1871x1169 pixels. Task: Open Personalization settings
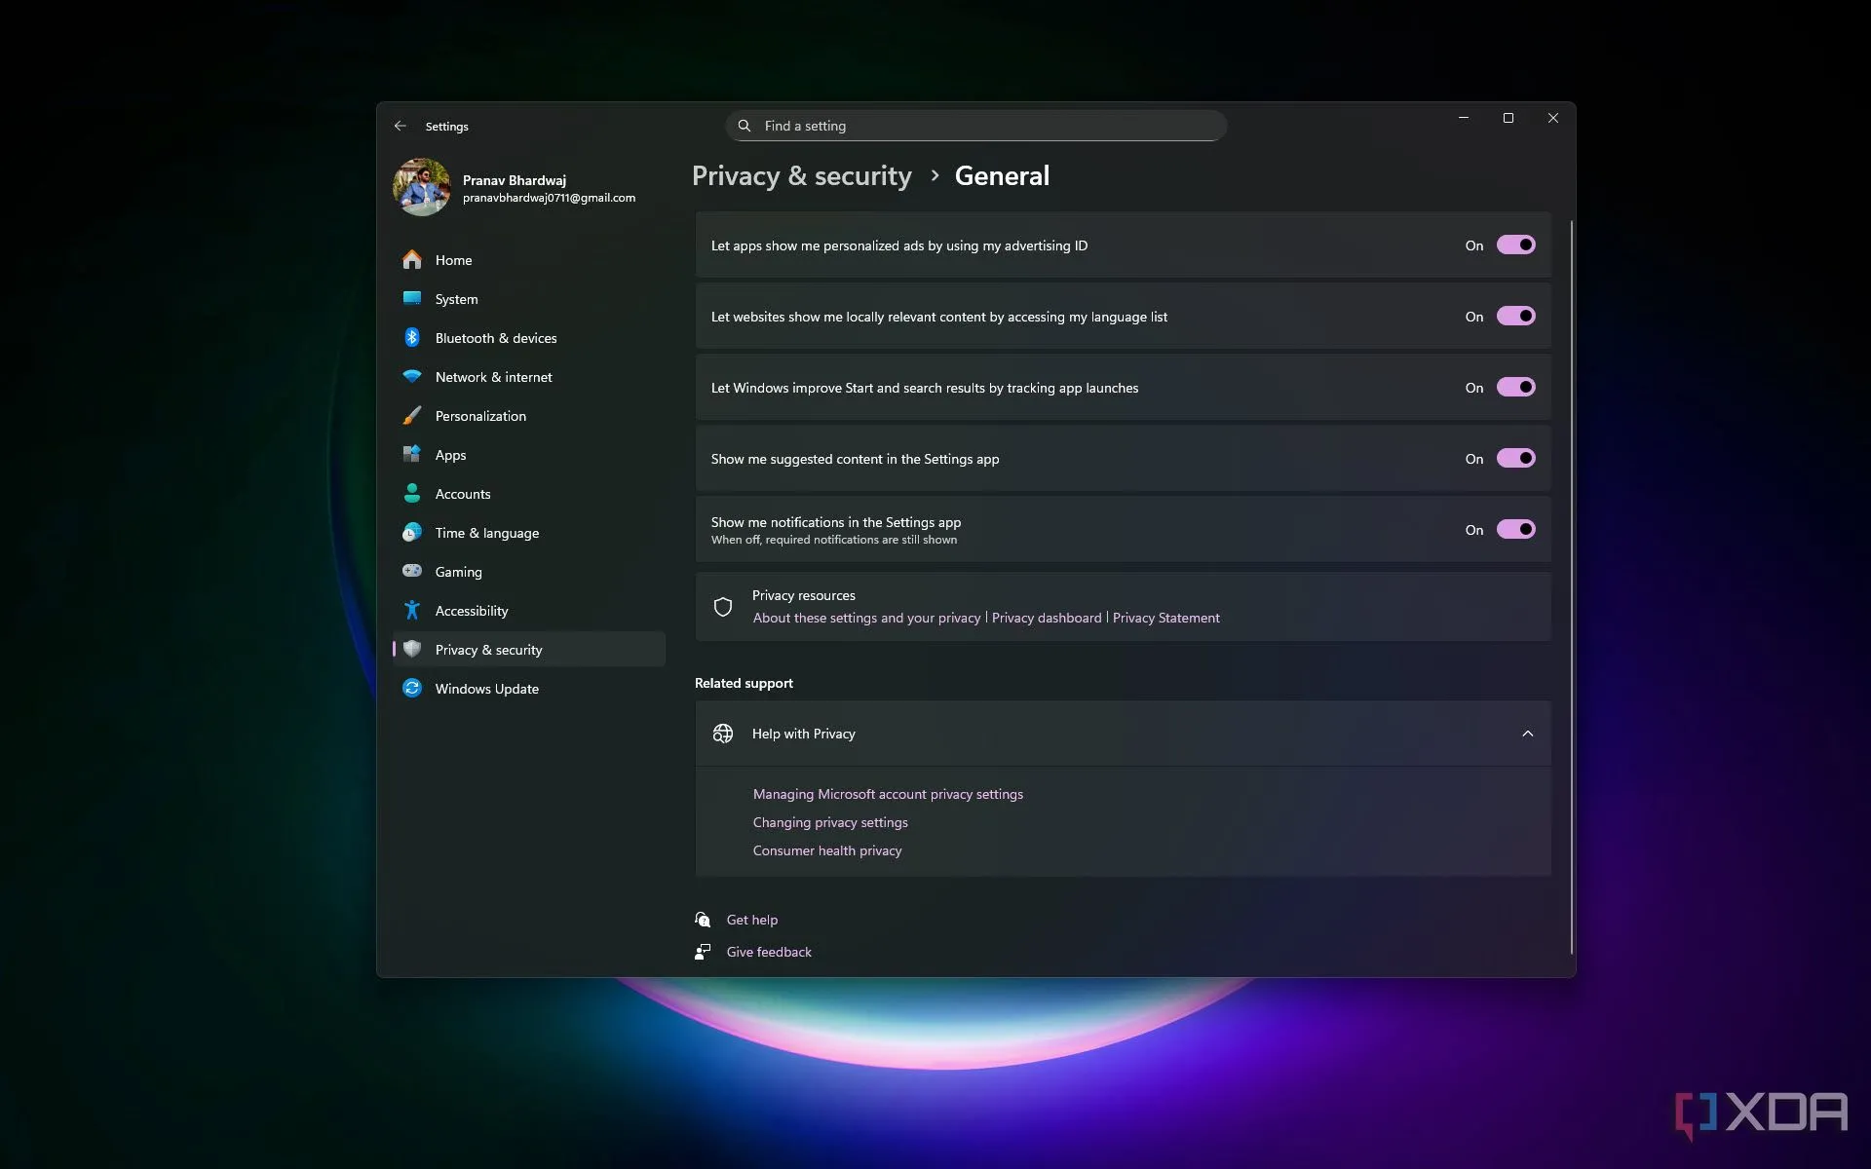coord(529,416)
